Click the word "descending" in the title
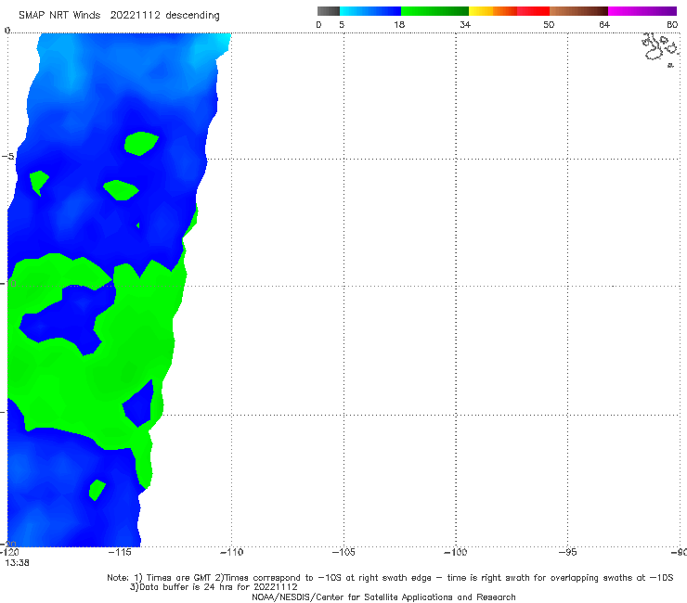The width and height of the screenshot is (687, 603). click(x=193, y=16)
